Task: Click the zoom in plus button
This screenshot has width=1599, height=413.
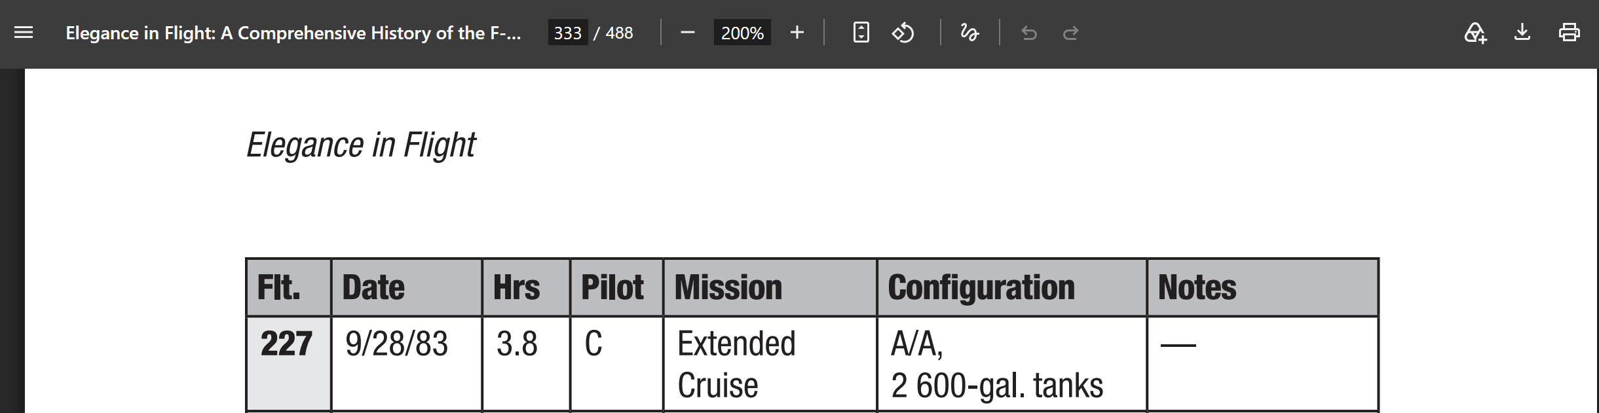Action: coord(797,32)
